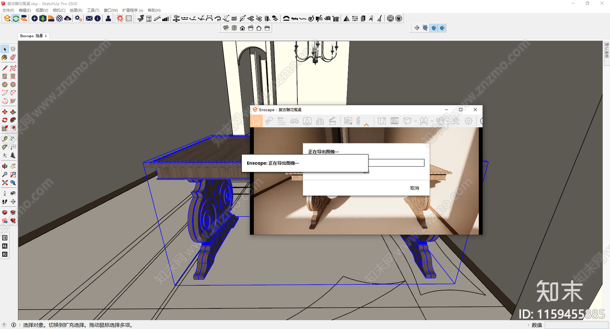Open the 绘图(R) menu
Screen dimensions: 610x329
coord(76,10)
